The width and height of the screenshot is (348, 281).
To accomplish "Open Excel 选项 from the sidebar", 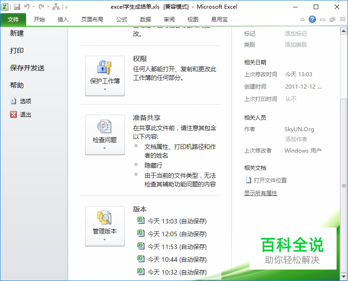I will [25, 101].
